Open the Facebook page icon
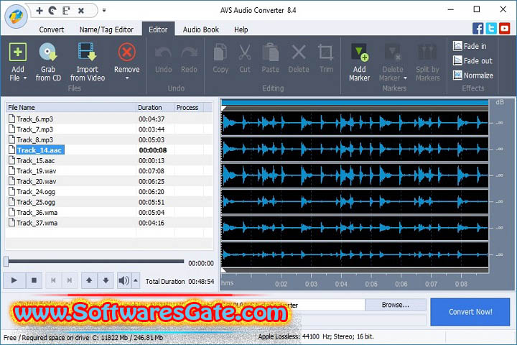The image size is (517, 345). point(478,29)
